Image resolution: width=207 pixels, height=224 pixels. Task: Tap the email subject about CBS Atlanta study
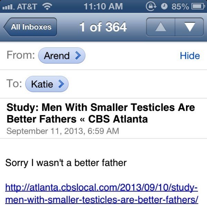101,113
